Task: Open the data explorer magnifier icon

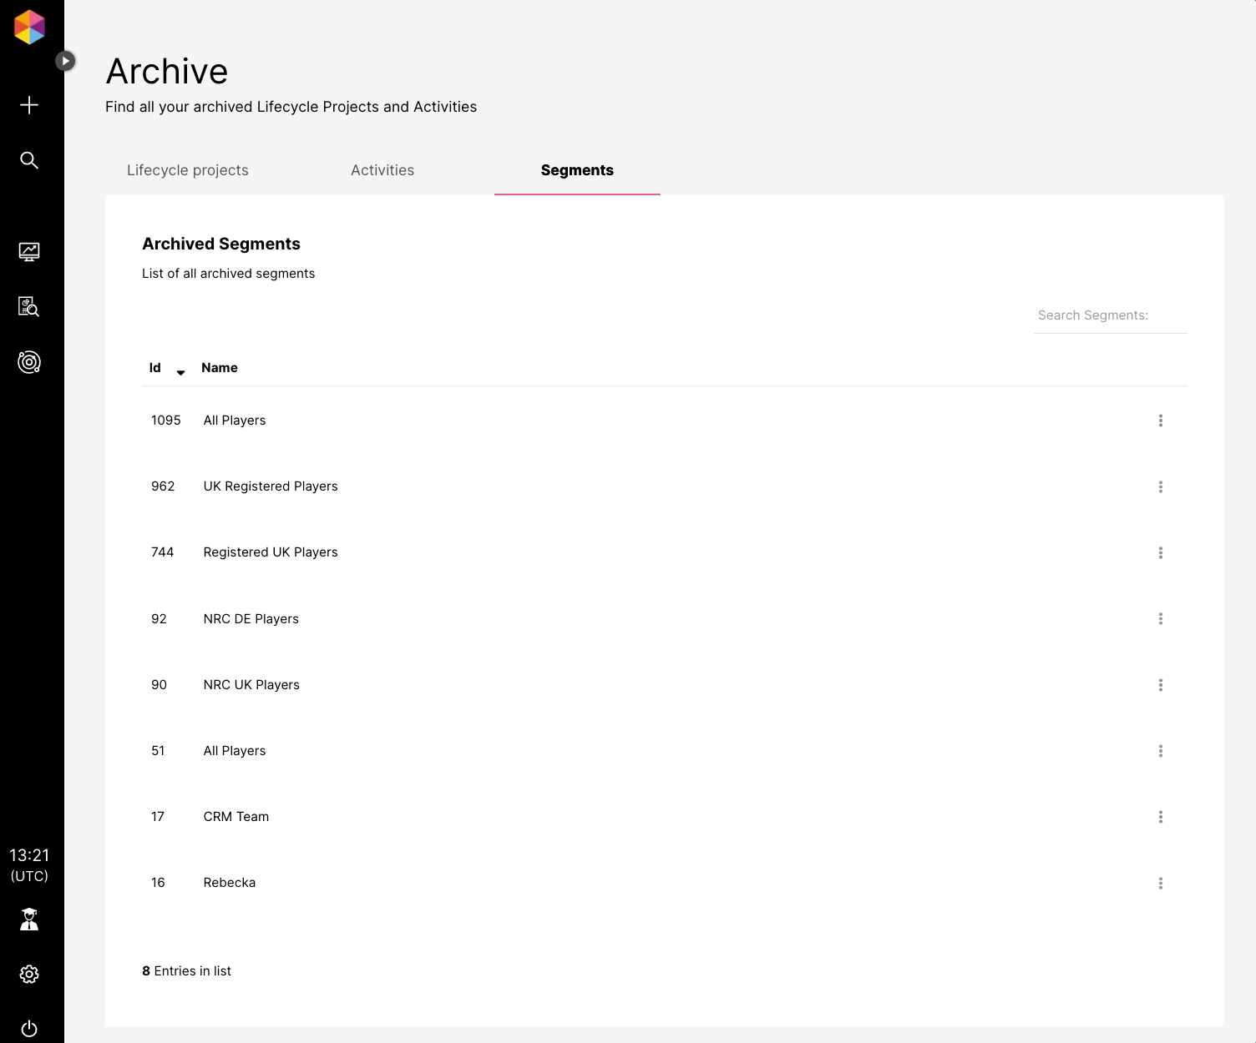Action: [x=29, y=306]
